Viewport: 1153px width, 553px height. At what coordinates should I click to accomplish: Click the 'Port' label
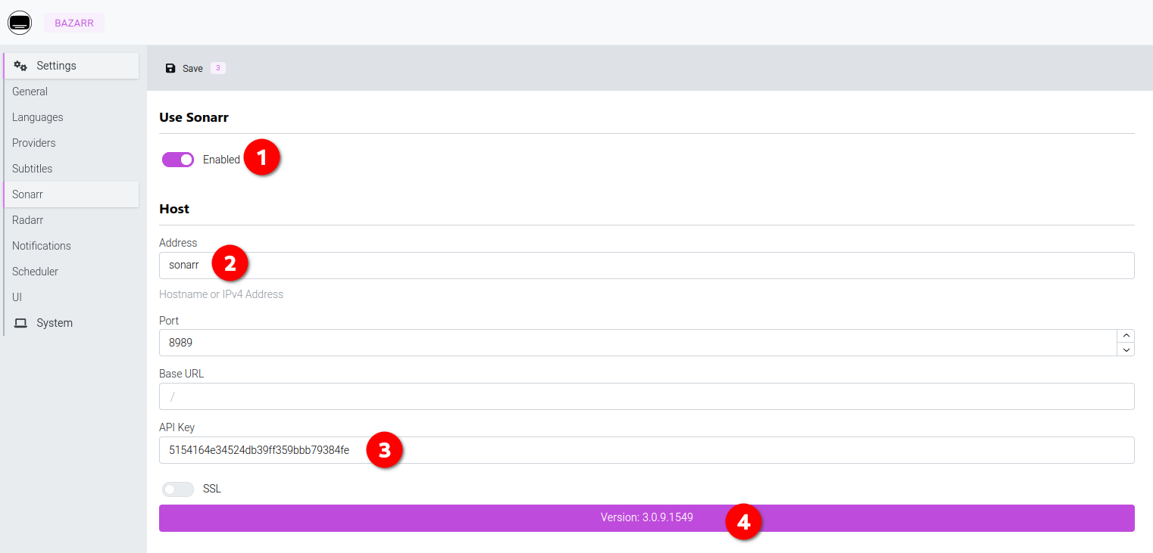169,321
